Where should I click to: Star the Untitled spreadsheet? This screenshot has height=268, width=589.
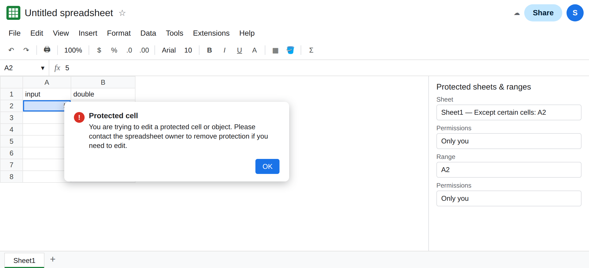tap(122, 13)
